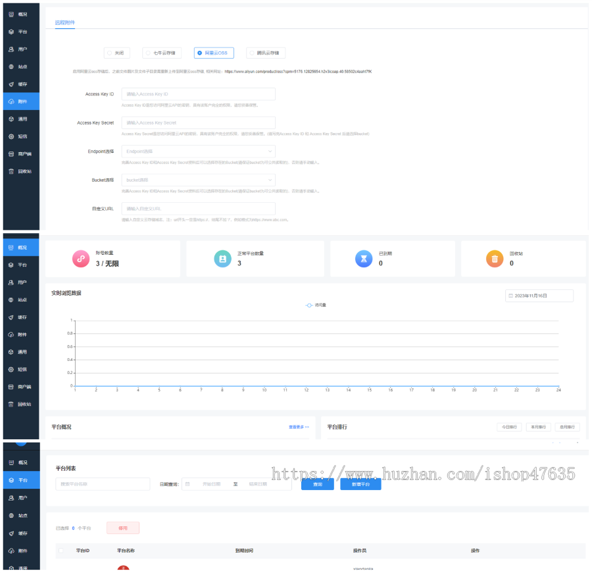The width and height of the screenshot is (592, 573).
Task: Open 短信 in the dashboard panel sidebar
Action: (21, 369)
